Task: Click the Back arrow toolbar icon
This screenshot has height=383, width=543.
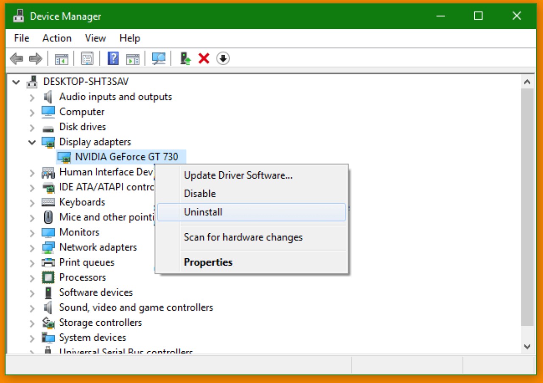Action: 16,59
